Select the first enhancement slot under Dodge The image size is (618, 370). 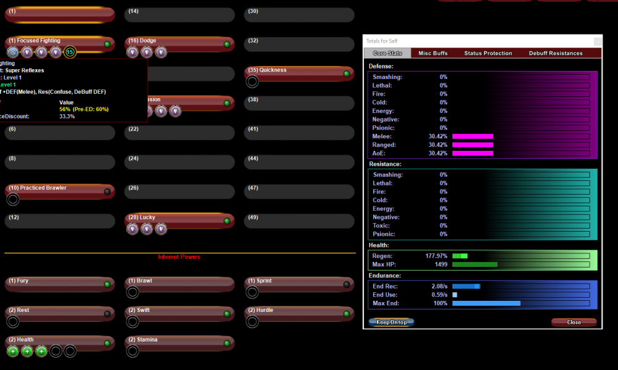pos(132,53)
